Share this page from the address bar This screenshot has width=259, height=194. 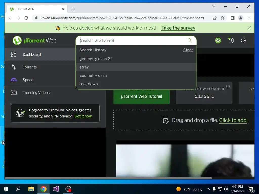(214, 18)
